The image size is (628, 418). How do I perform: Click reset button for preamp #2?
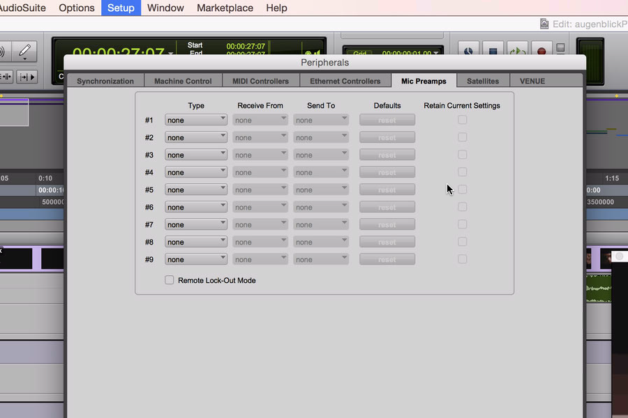(x=387, y=137)
